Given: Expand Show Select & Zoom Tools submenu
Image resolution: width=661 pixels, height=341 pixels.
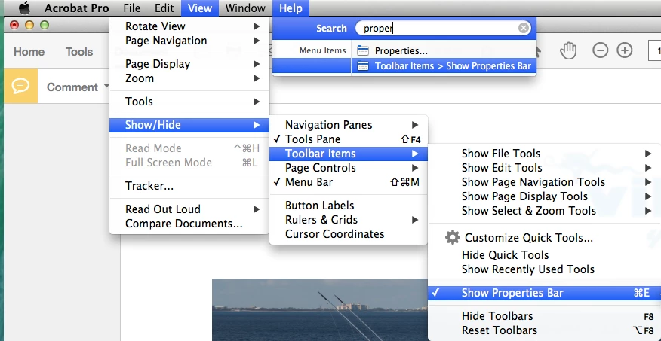Looking at the screenshot, I should click(x=544, y=211).
